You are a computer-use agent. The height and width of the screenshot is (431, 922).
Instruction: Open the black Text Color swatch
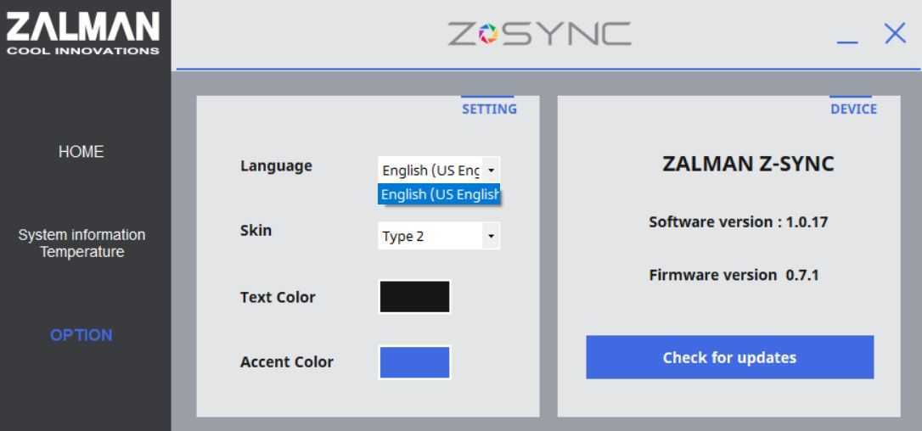click(414, 297)
